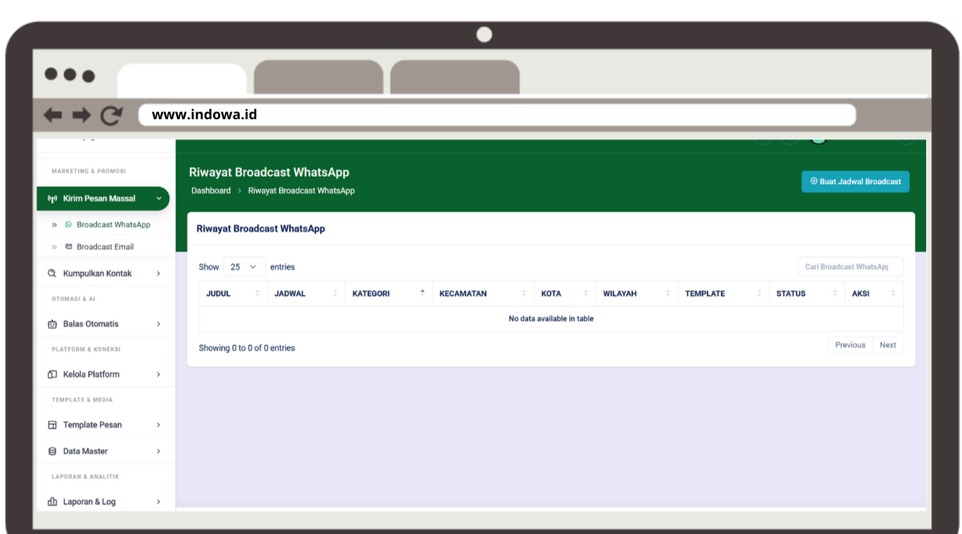Open the Data Master menu
This screenshot has width=962, height=534.
[x=106, y=451]
